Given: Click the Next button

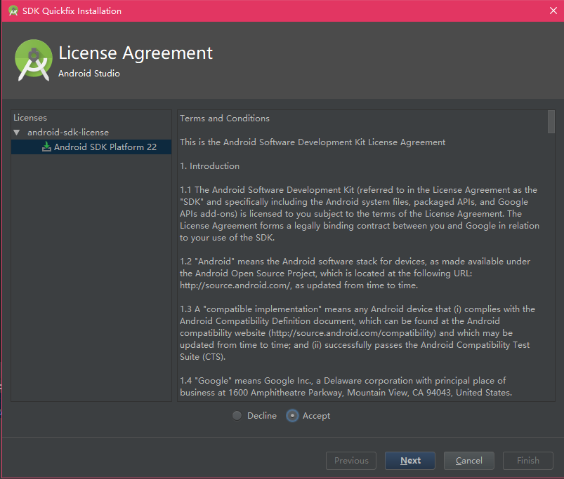Looking at the screenshot, I should tap(410, 461).
